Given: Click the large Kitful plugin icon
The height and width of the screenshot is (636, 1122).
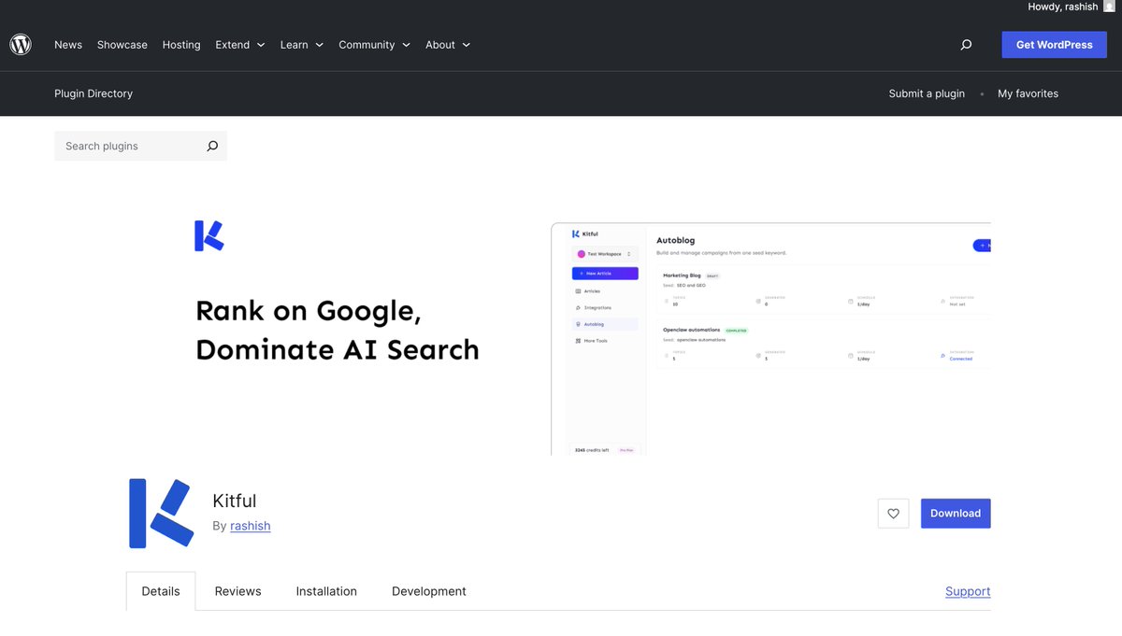Looking at the screenshot, I should [161, 514].
